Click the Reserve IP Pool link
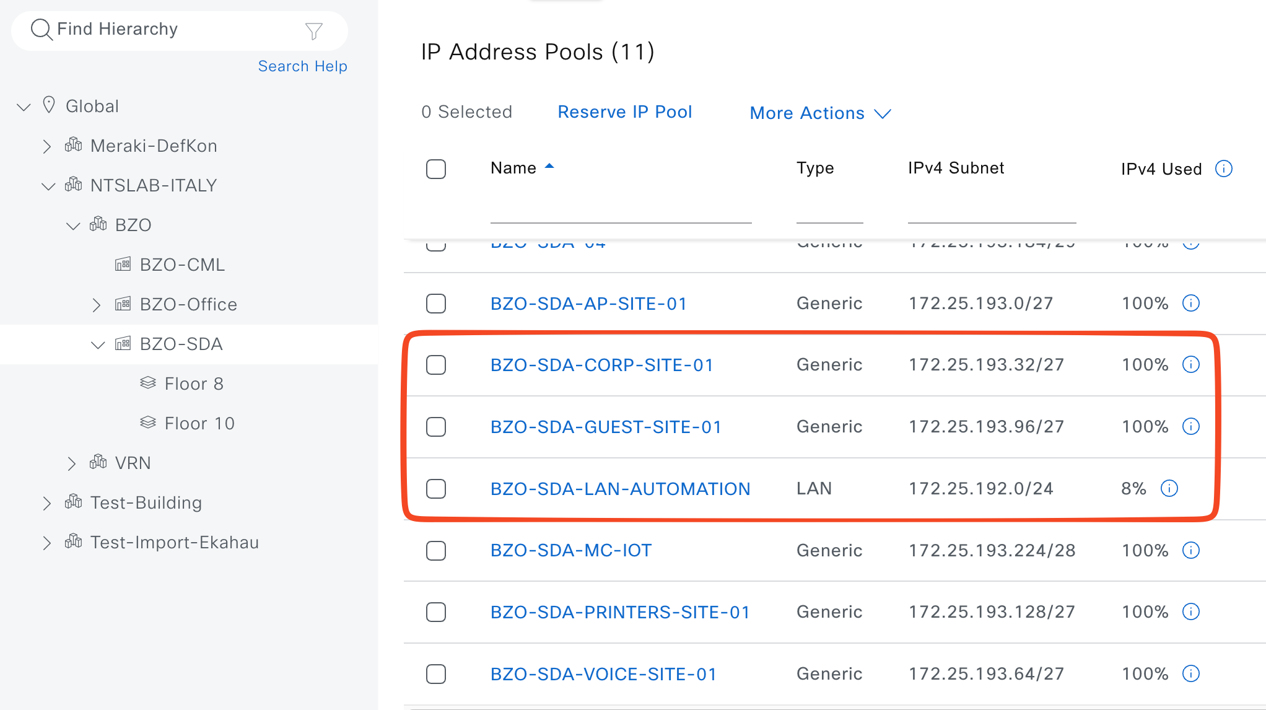The image size is (1266, 710). [x=624, y=112]
